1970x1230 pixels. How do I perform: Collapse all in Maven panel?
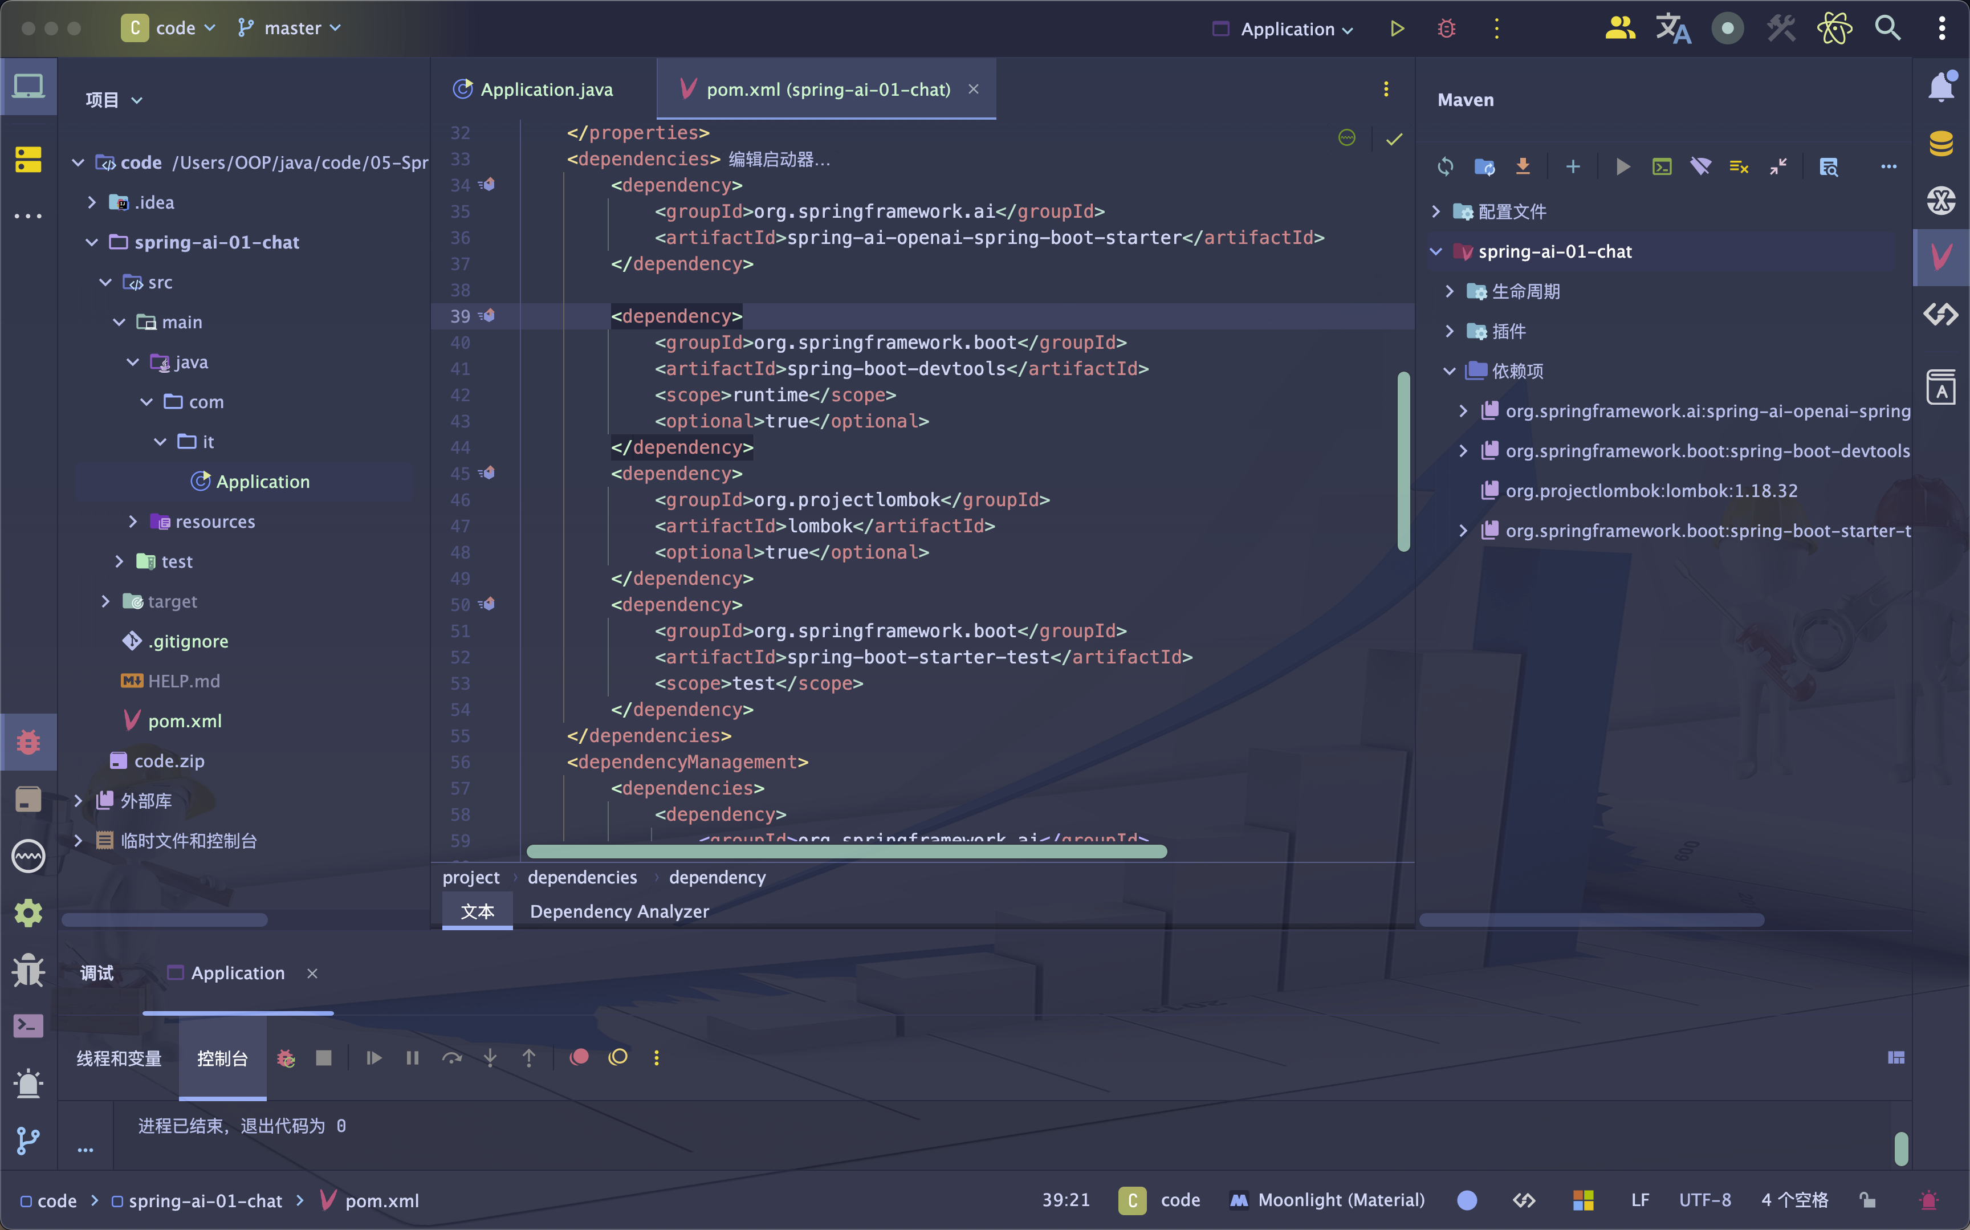click(1778, 167)
